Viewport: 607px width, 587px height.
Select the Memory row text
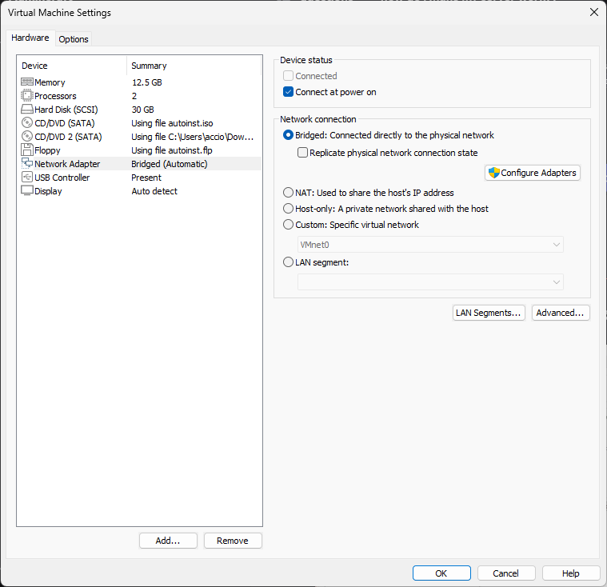50,82
